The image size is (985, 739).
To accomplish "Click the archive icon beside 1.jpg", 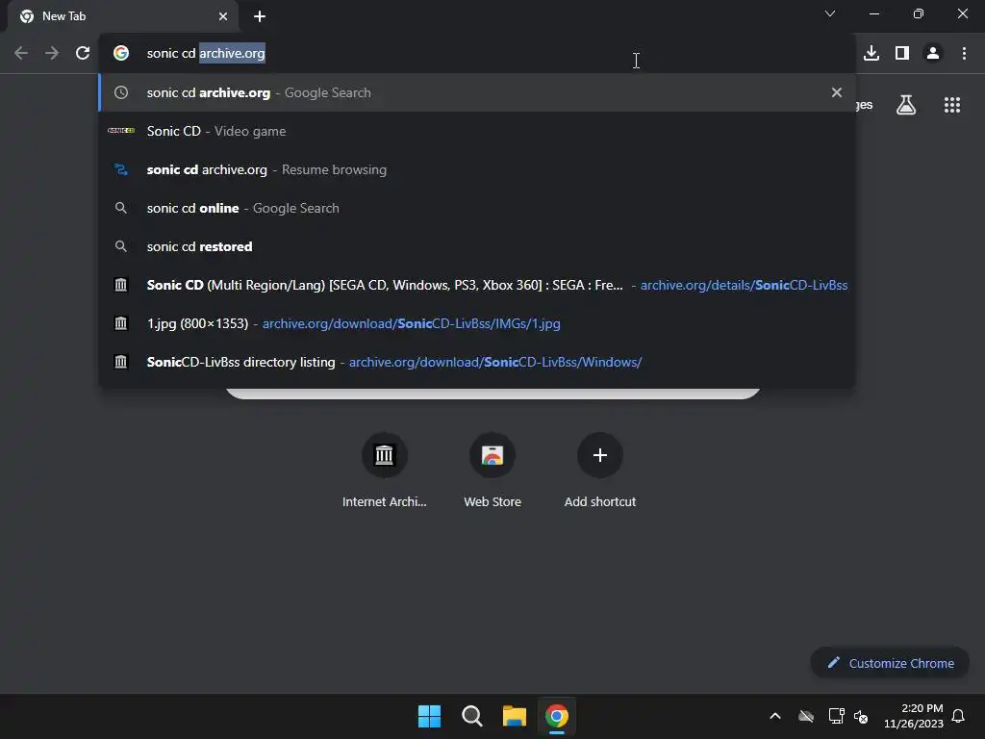I will coord(121,323).
